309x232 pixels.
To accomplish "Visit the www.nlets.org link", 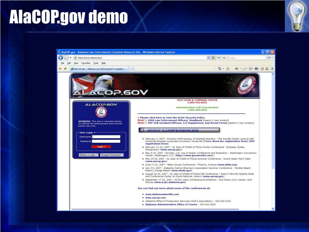I will [227, 165].
